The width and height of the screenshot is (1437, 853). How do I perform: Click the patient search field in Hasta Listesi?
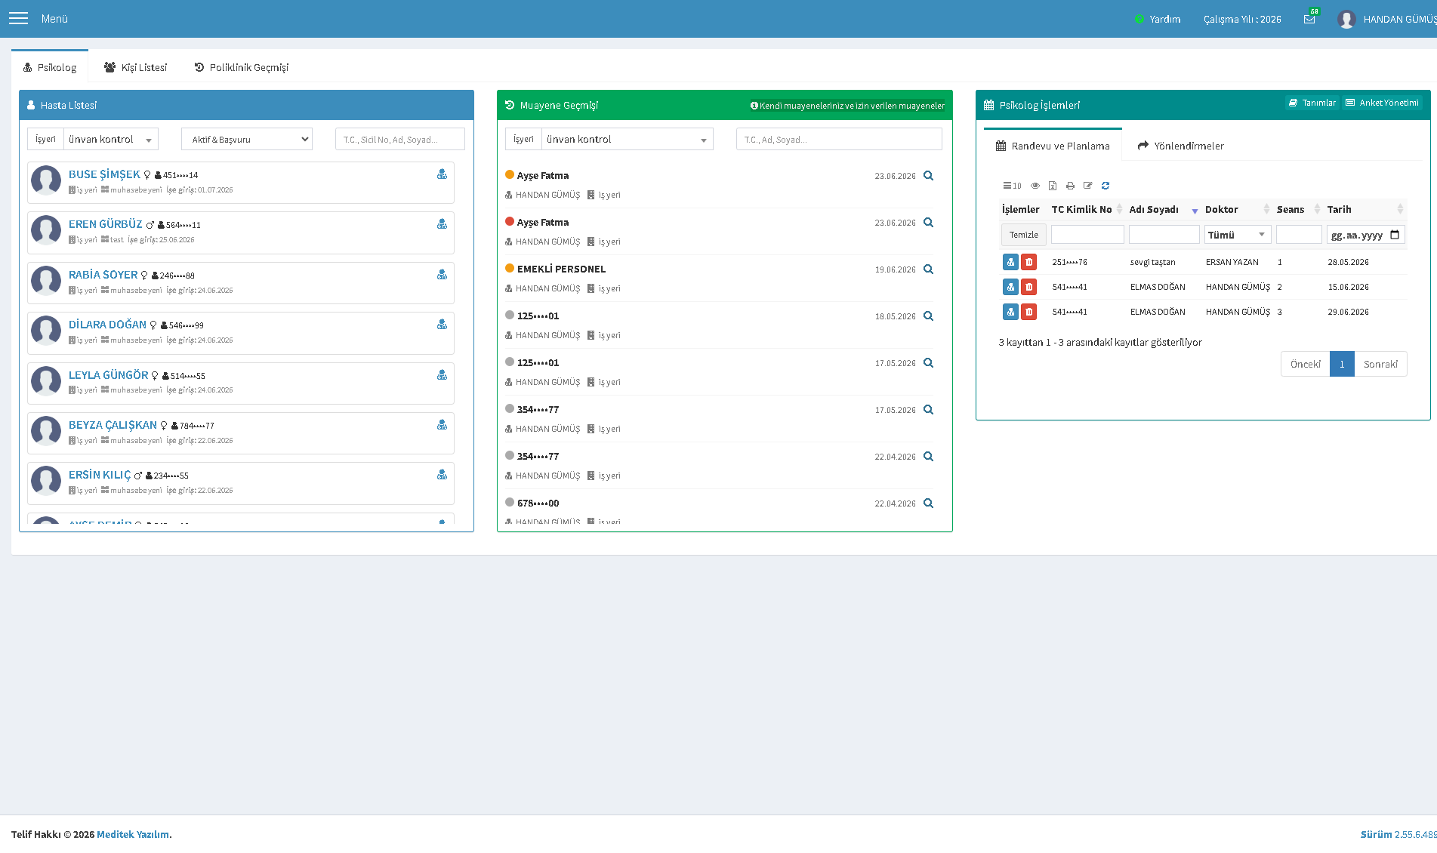point(400,139)
